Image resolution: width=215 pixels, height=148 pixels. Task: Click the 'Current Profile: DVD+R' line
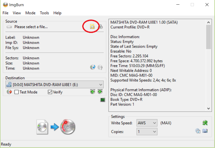(x=130, y=27)
